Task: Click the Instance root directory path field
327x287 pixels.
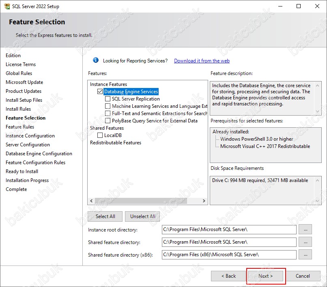Action: pos(229,229)
